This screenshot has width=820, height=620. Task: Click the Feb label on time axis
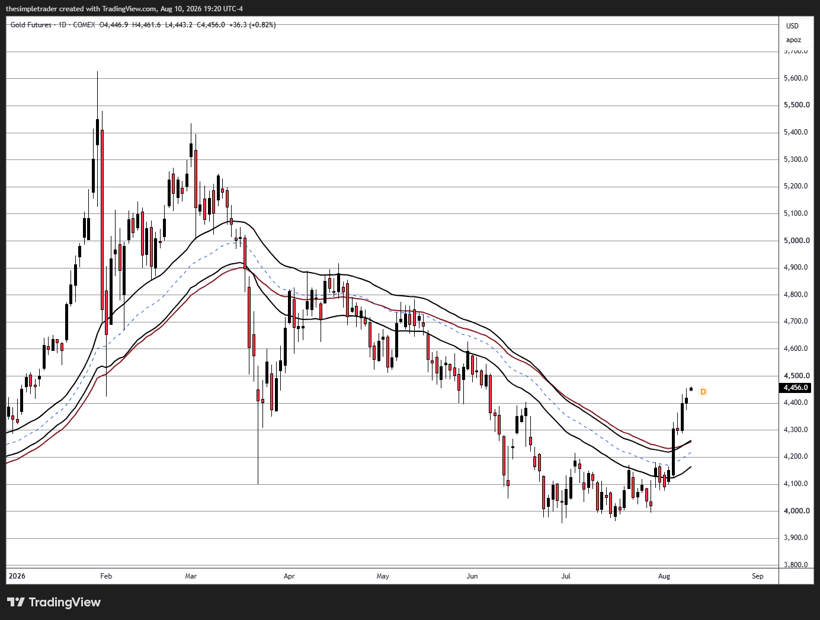click(x=106, y=576)
